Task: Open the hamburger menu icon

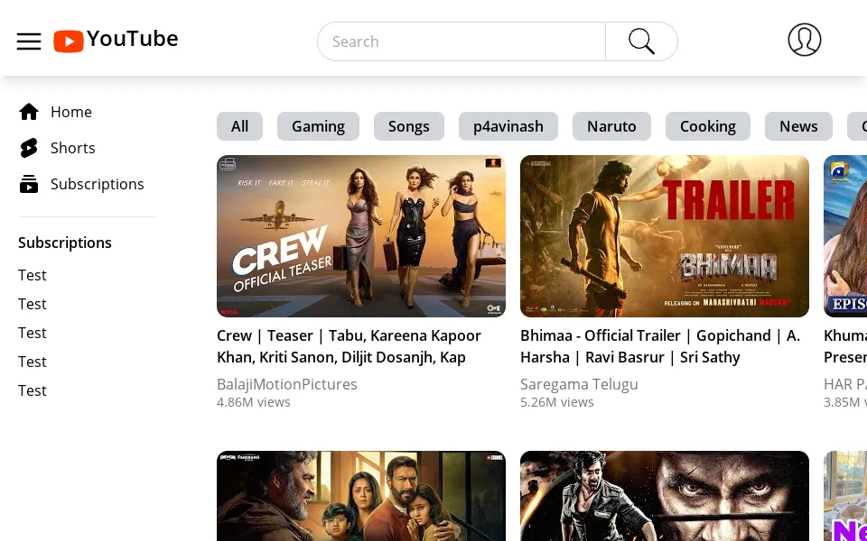Action: pyautogui.click(x=29, y=41)
